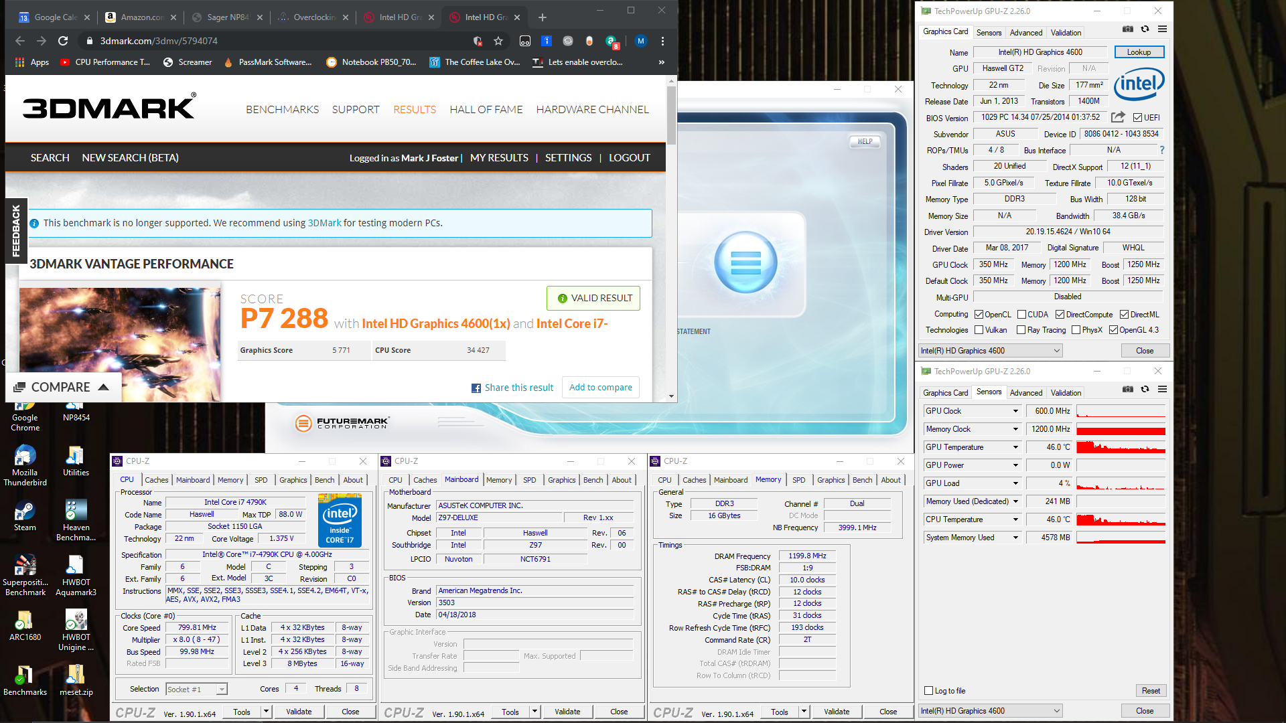Screen dimensions: 1286x723
Task: Expand the System Memory Used sensor dropdown
Action: pyautogui.click(x=1015, y=538)
